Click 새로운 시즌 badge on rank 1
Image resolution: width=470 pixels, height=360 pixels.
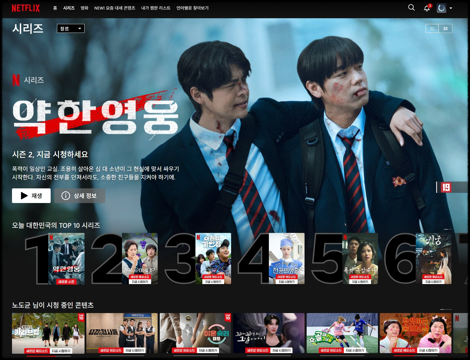pos(66,282)
